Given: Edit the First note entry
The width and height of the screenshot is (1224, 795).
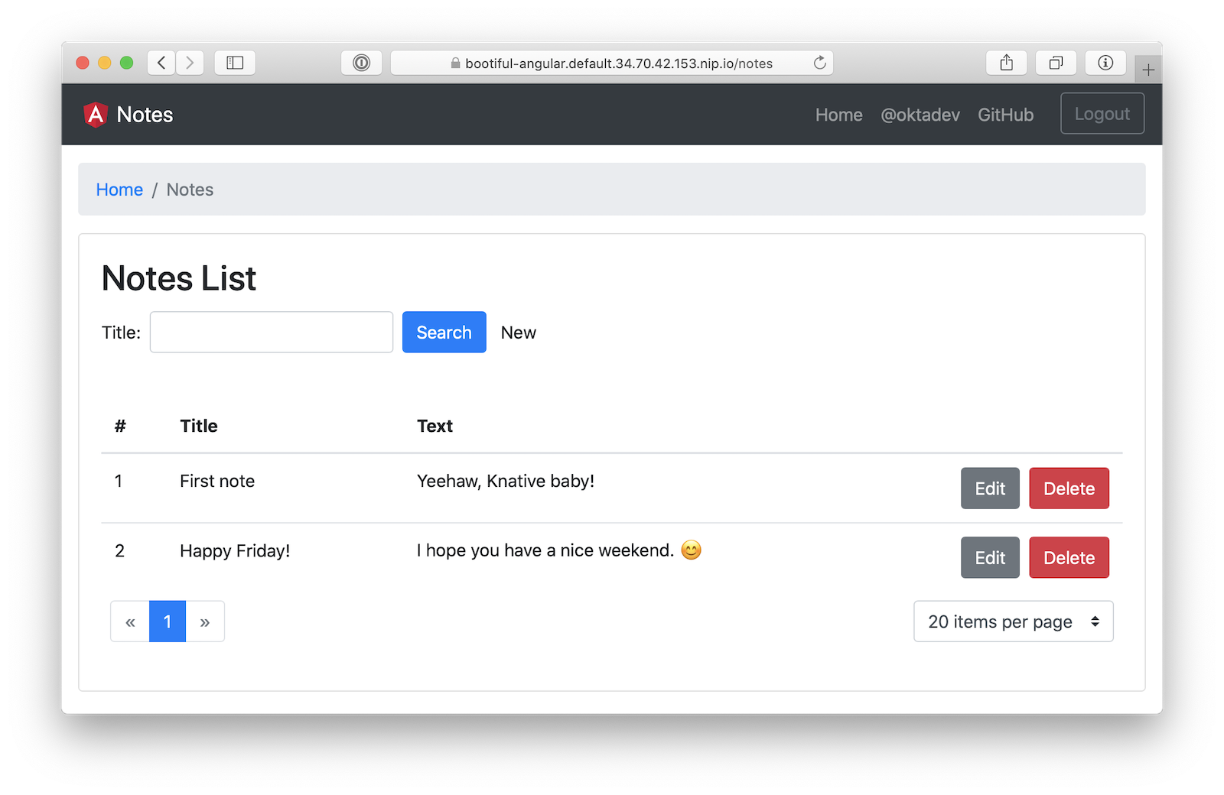Looking at the screenshot, I should pyautogui.click(x=990, y=488).
